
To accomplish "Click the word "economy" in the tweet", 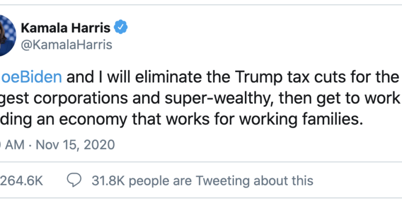I will point(93,120).
